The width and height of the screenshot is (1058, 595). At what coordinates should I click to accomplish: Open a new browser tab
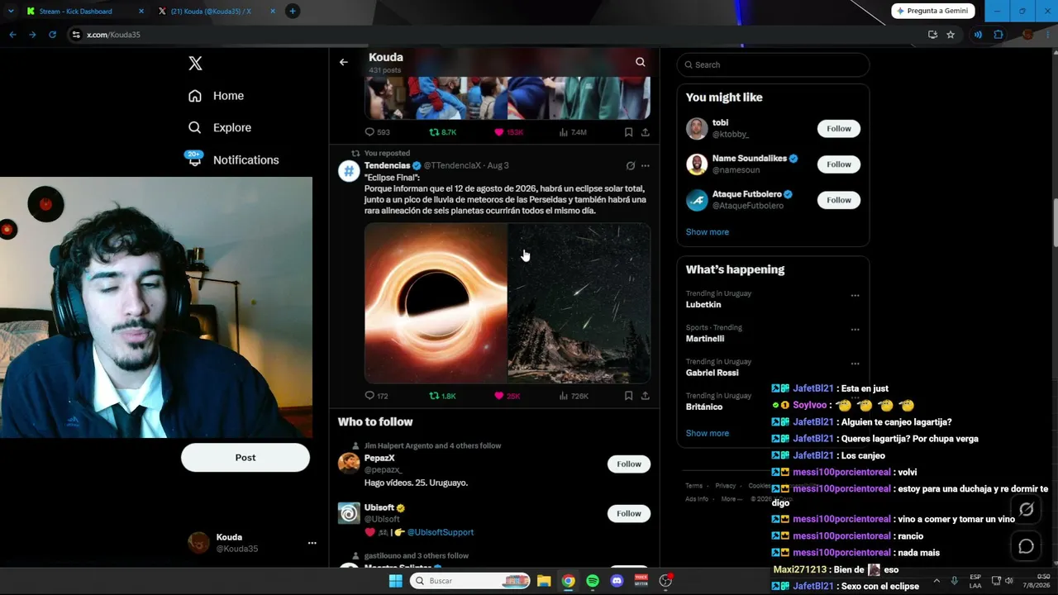point(293,12)
